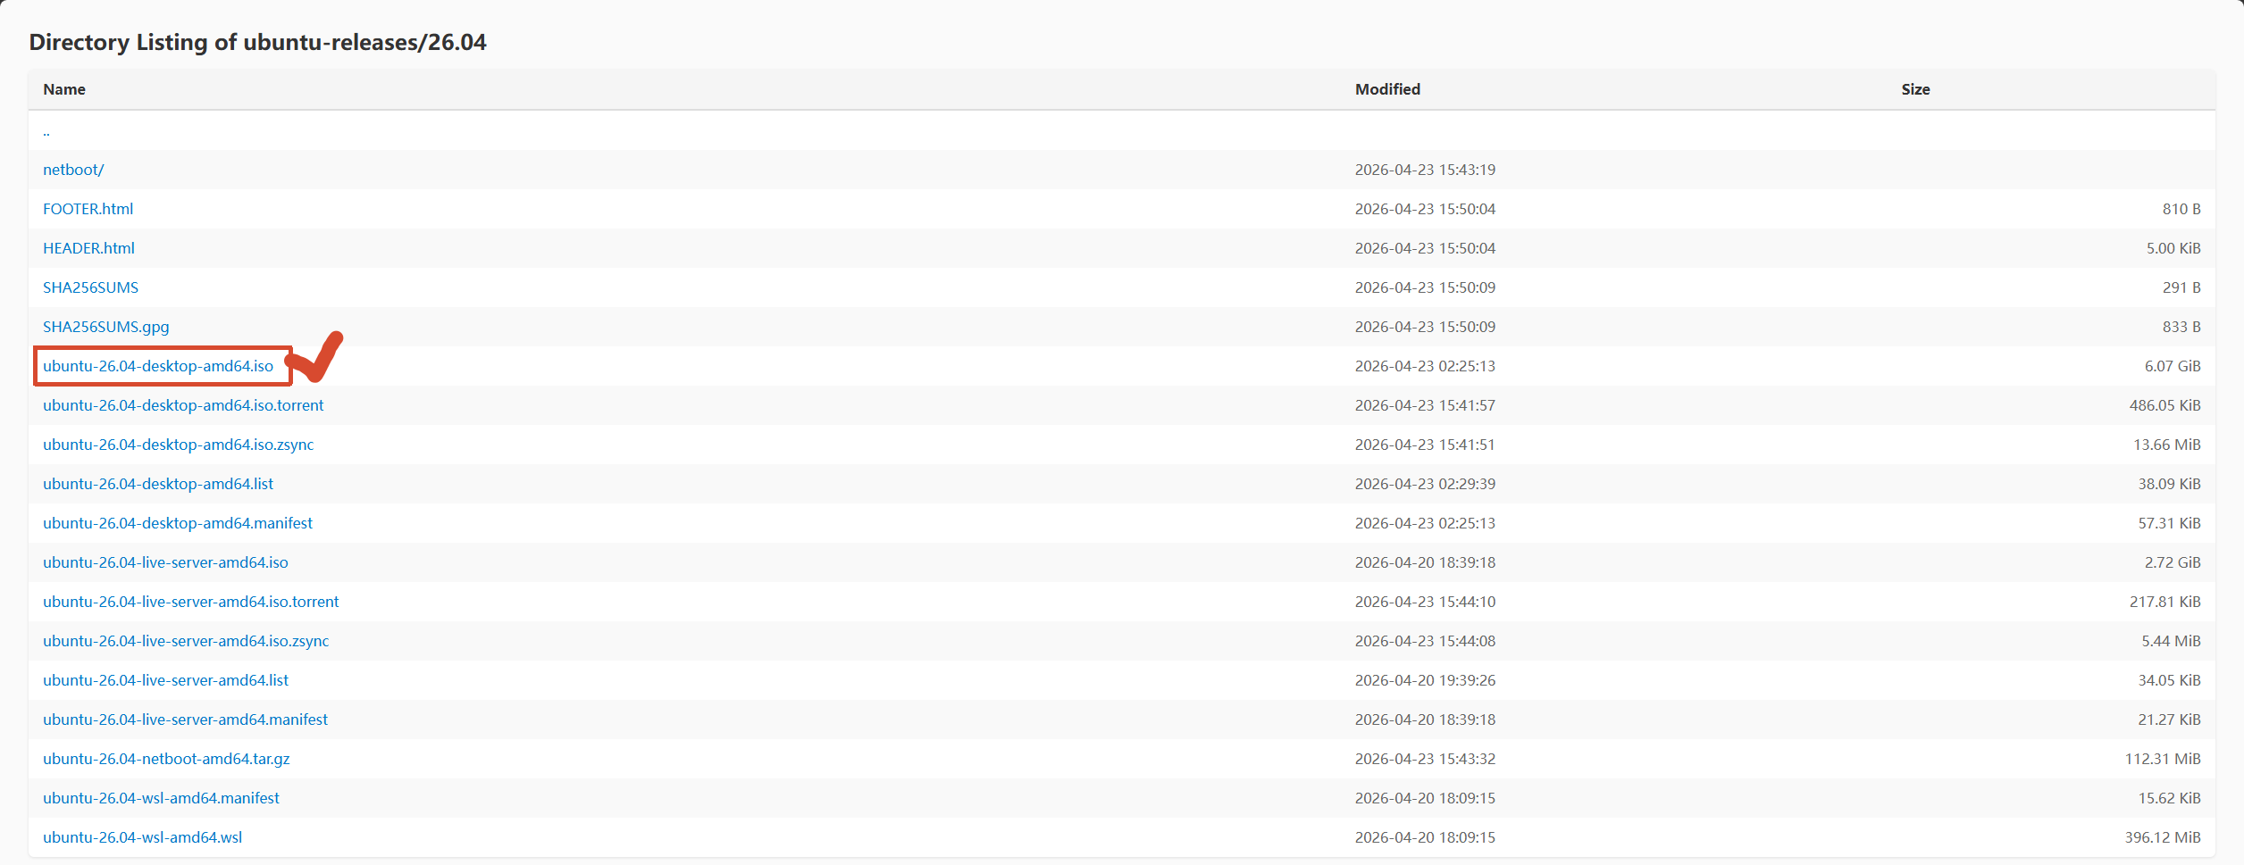Select the 15.62 KiB size value

(2170, 798)
